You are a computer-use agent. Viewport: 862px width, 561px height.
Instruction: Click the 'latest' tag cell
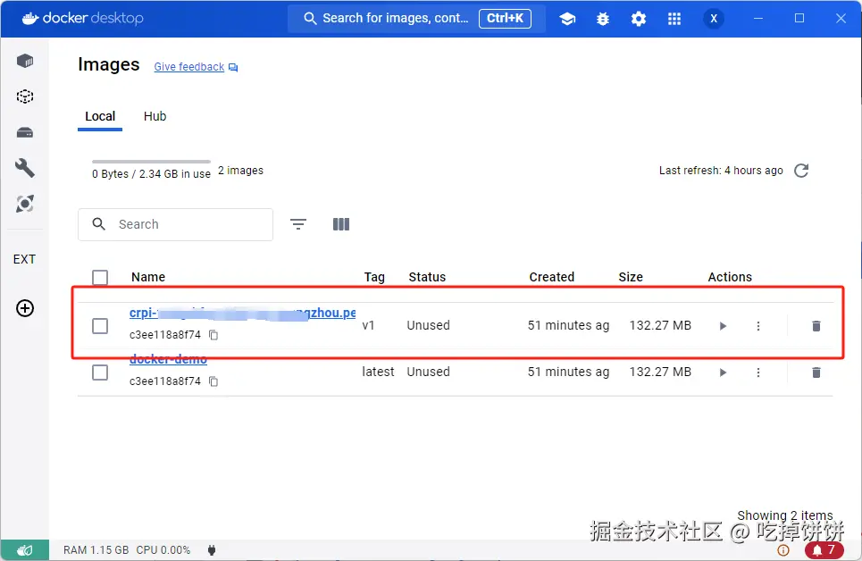(378, 372)
